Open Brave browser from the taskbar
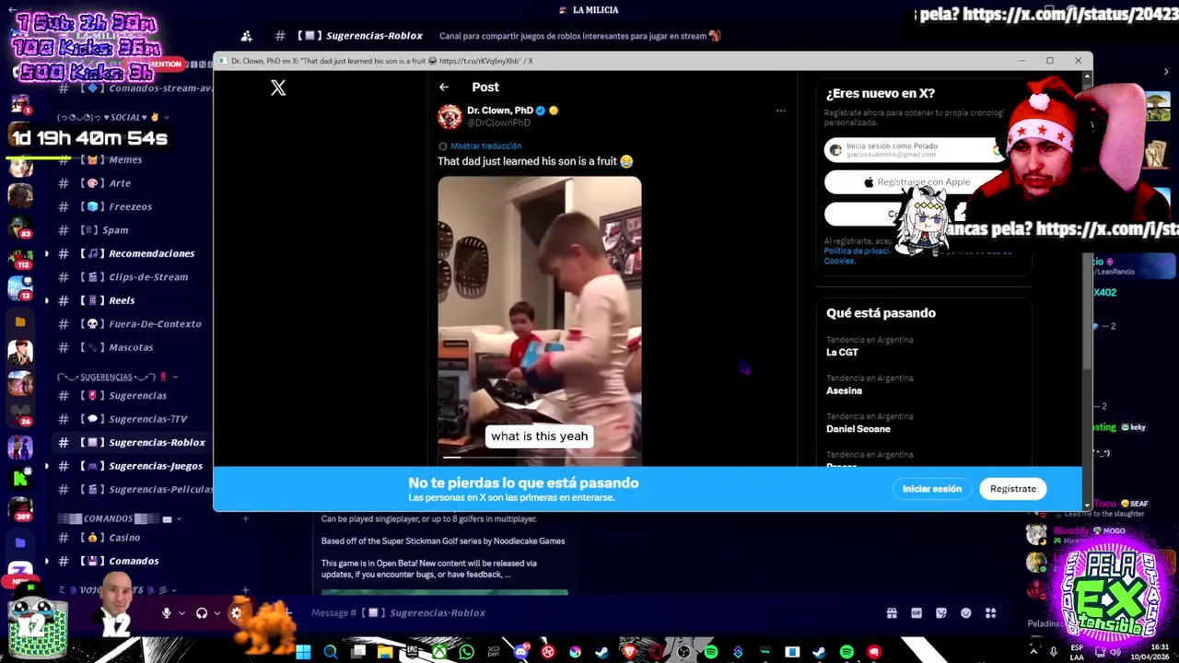The image size is (1179, 663). (x=629, y=652)
